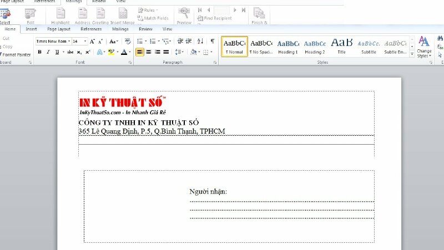Click Line Spacing icon

click(178, 52)
